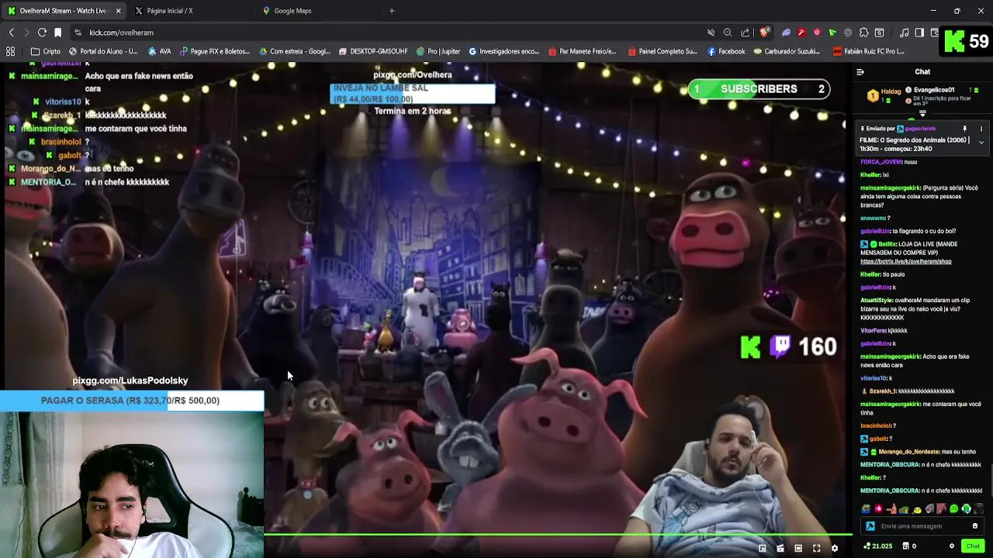This screenshot has width=993, height=558.
Task: Click the channel points 21.025 balance
Action: (x=877, y=546)
